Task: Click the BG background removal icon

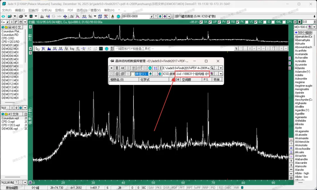Action: point(84,16)
